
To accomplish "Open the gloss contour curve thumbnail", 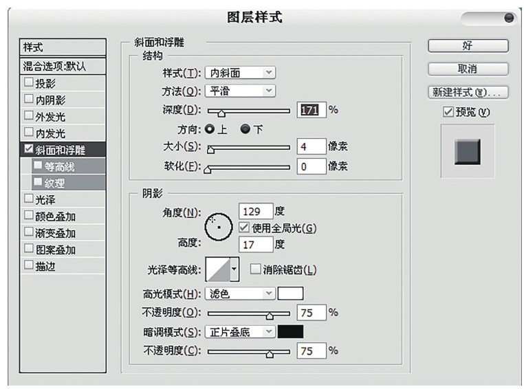I will 217,269.
